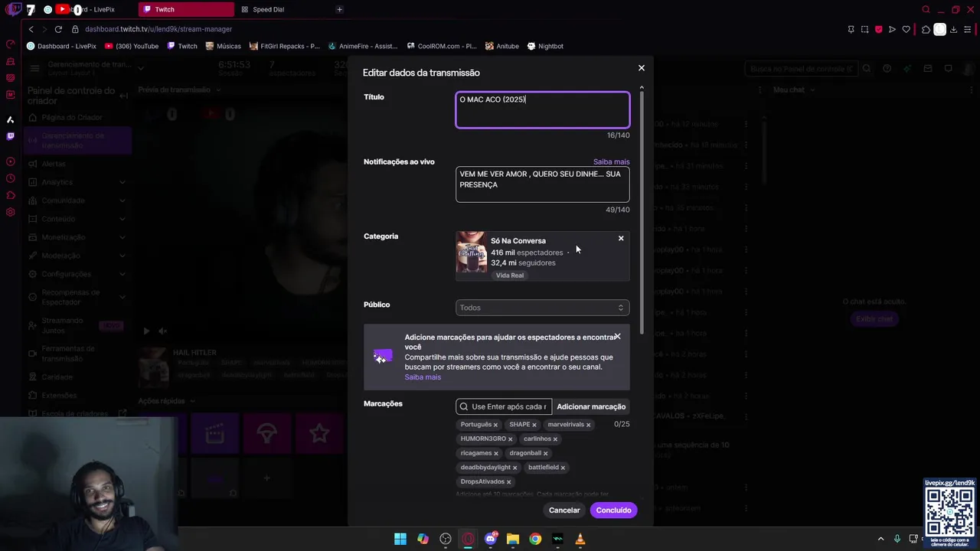This screenshot has width=980, height=551.
Task: Remove the HUMORN3GRO tag
Action: (510, 439)
